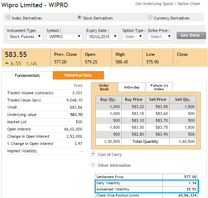208x198 pixels.
Task: Click the Print link
Action: click(x=78, y=86)
